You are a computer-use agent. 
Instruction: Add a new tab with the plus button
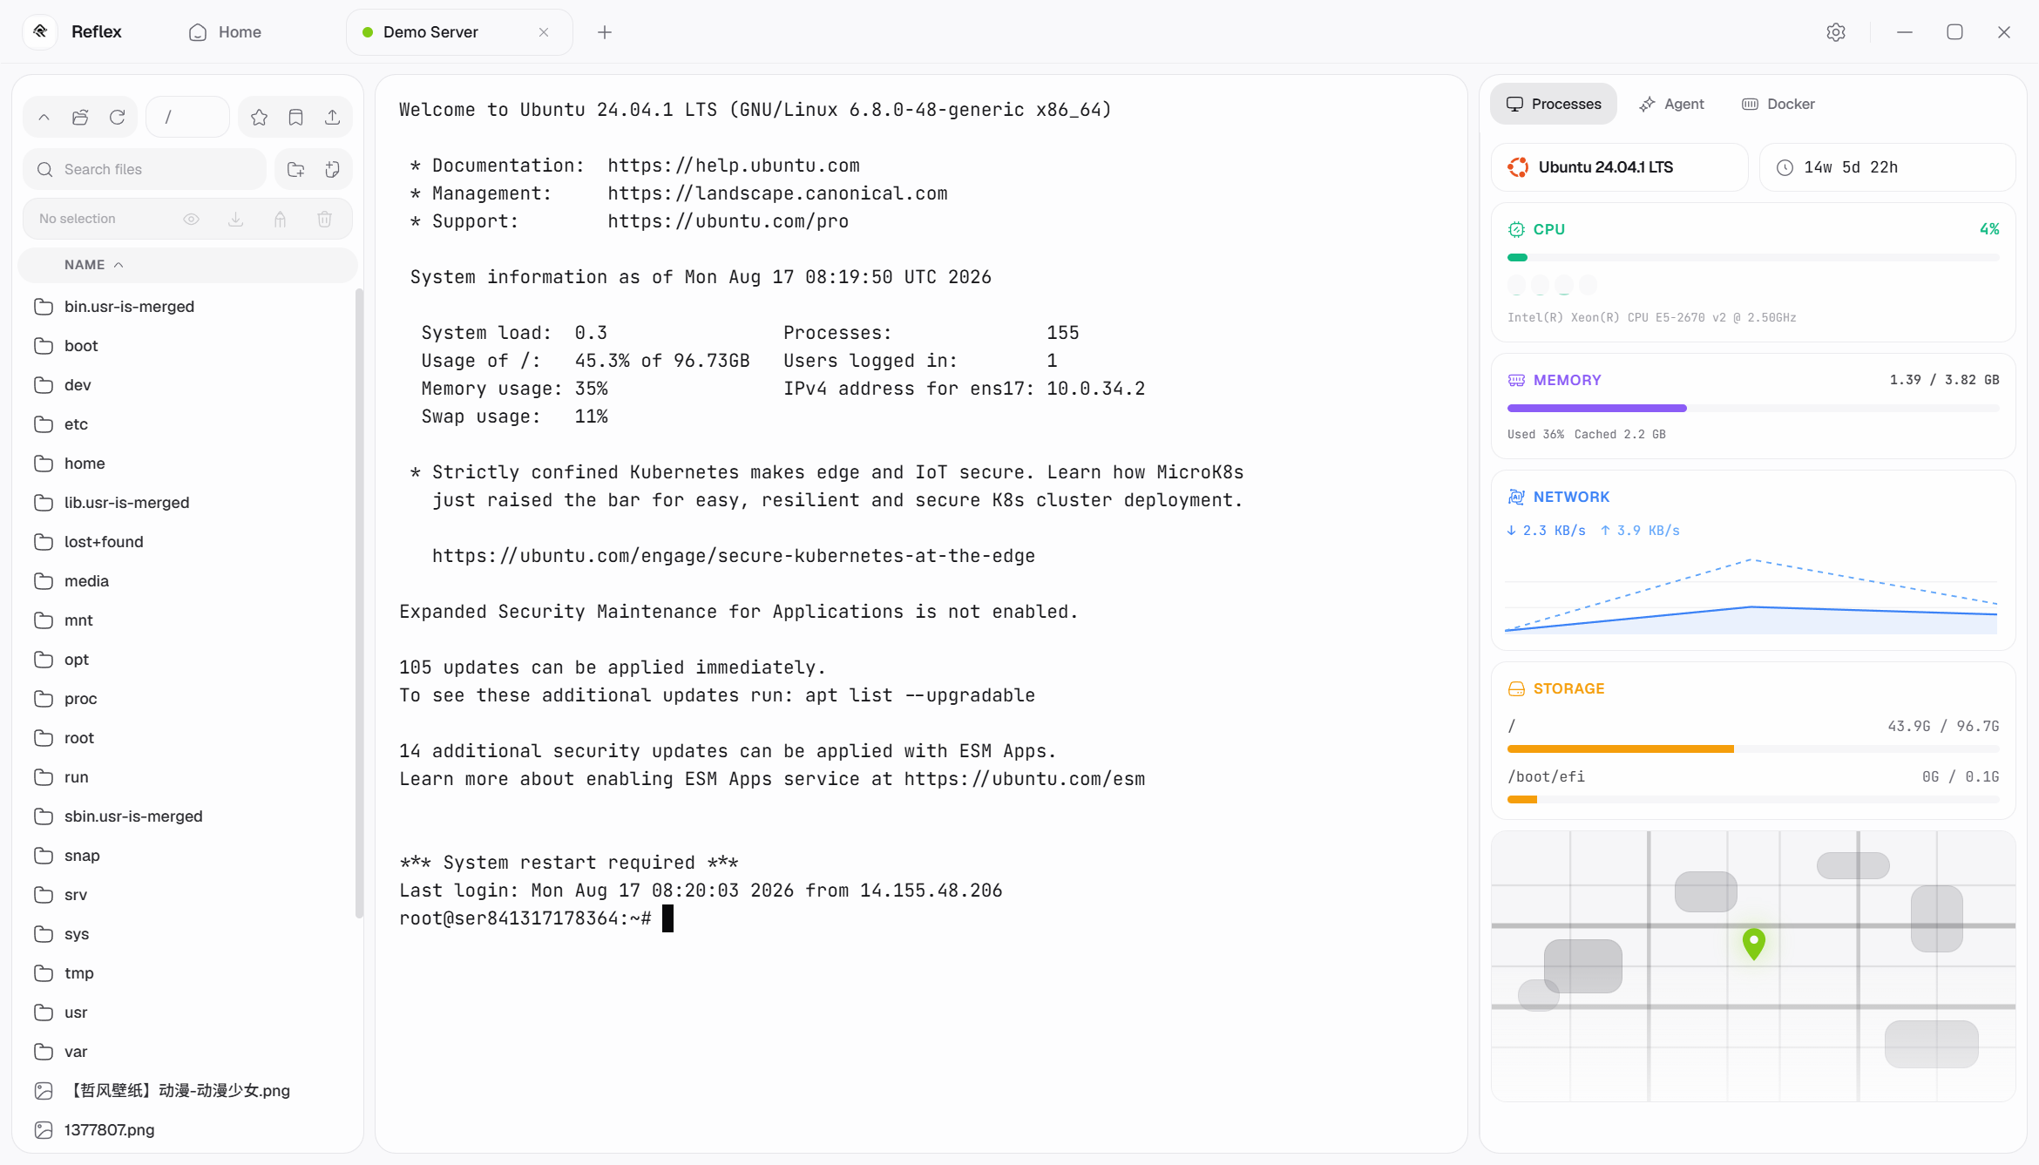(605, 32)
